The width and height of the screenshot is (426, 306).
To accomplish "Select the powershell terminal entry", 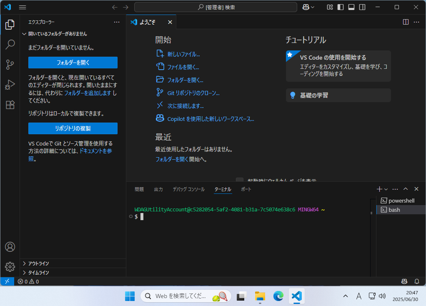I will [x=401, y=201].
